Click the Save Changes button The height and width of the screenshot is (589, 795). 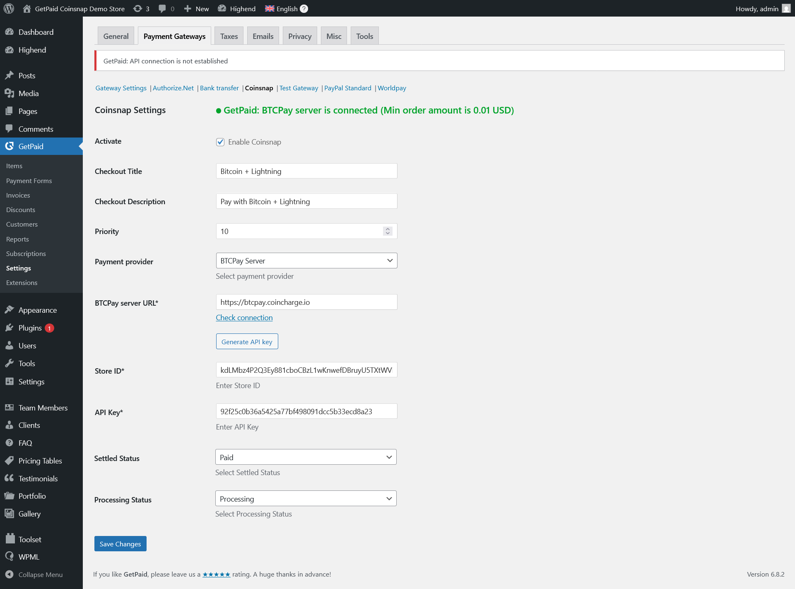pos(120,543)
